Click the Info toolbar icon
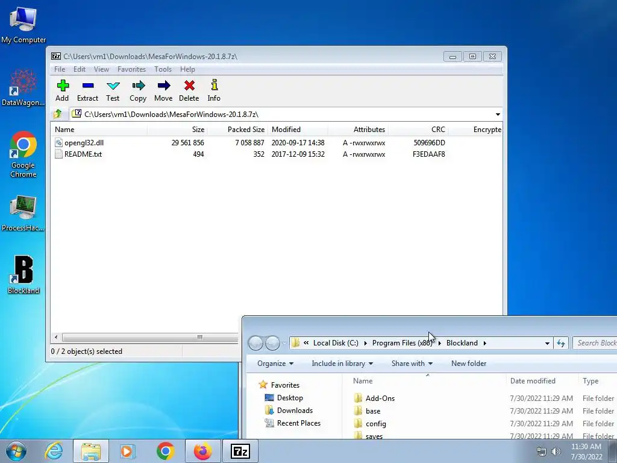Screen dimensions: 617x463 214,90
